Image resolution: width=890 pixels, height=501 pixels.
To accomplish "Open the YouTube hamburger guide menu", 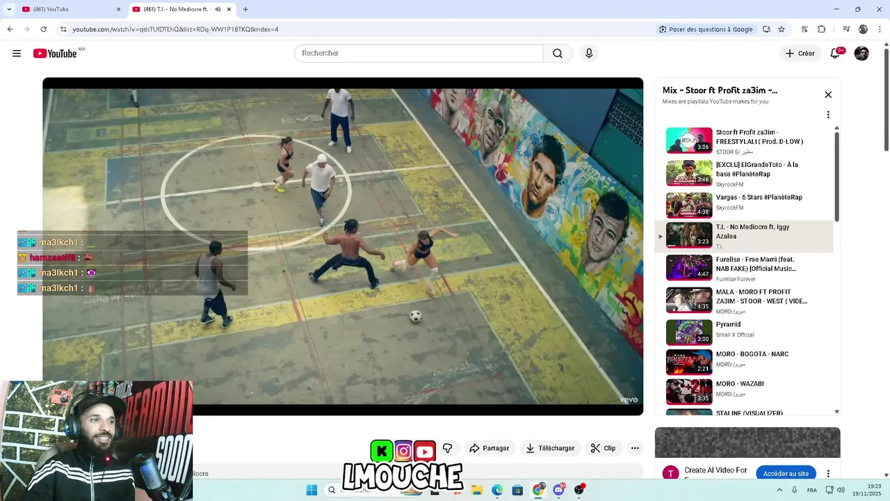I will click(17, 54).
